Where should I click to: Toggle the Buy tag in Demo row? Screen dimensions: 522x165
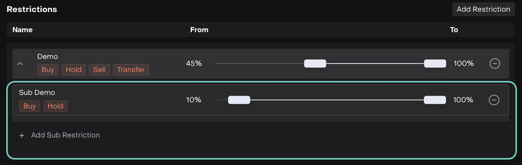coord(48,70)
